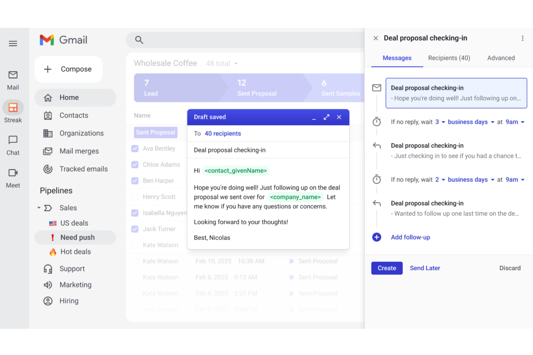Open the 9am dropdown on the 2 business days row
Screen dimensions: 533x355
(515, 179)
